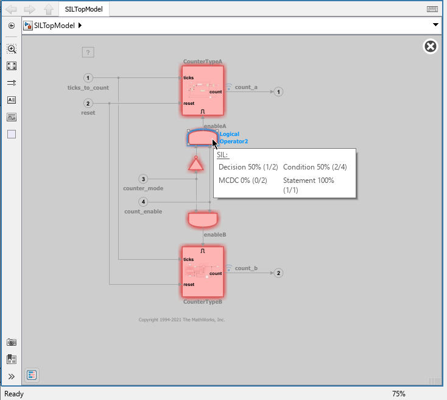Select the CounterTypeA block

pos(203,90)
